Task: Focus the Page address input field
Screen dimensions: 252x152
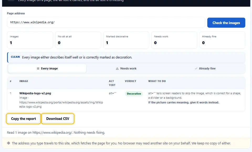Action: tap(106, 22)
